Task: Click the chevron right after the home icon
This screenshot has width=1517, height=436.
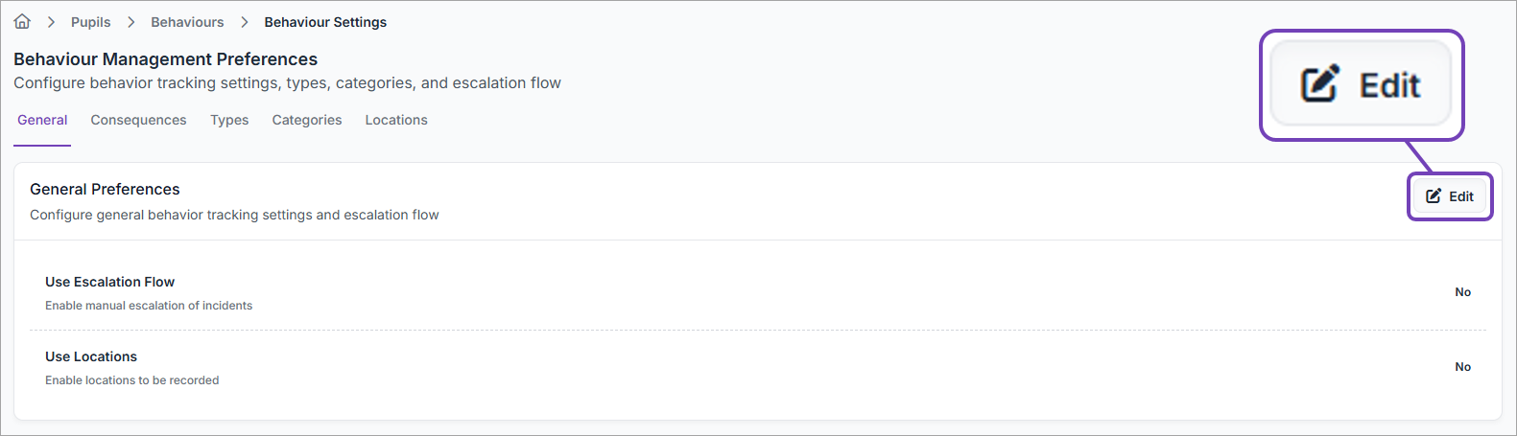Action: [51, 22]
